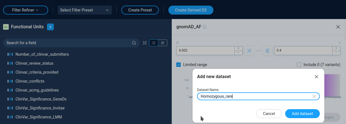Image resolution: width=346 pixels, height=124 pixels.
Task: Add a new functional unit with plus icon
Action: tap(50, 27)
